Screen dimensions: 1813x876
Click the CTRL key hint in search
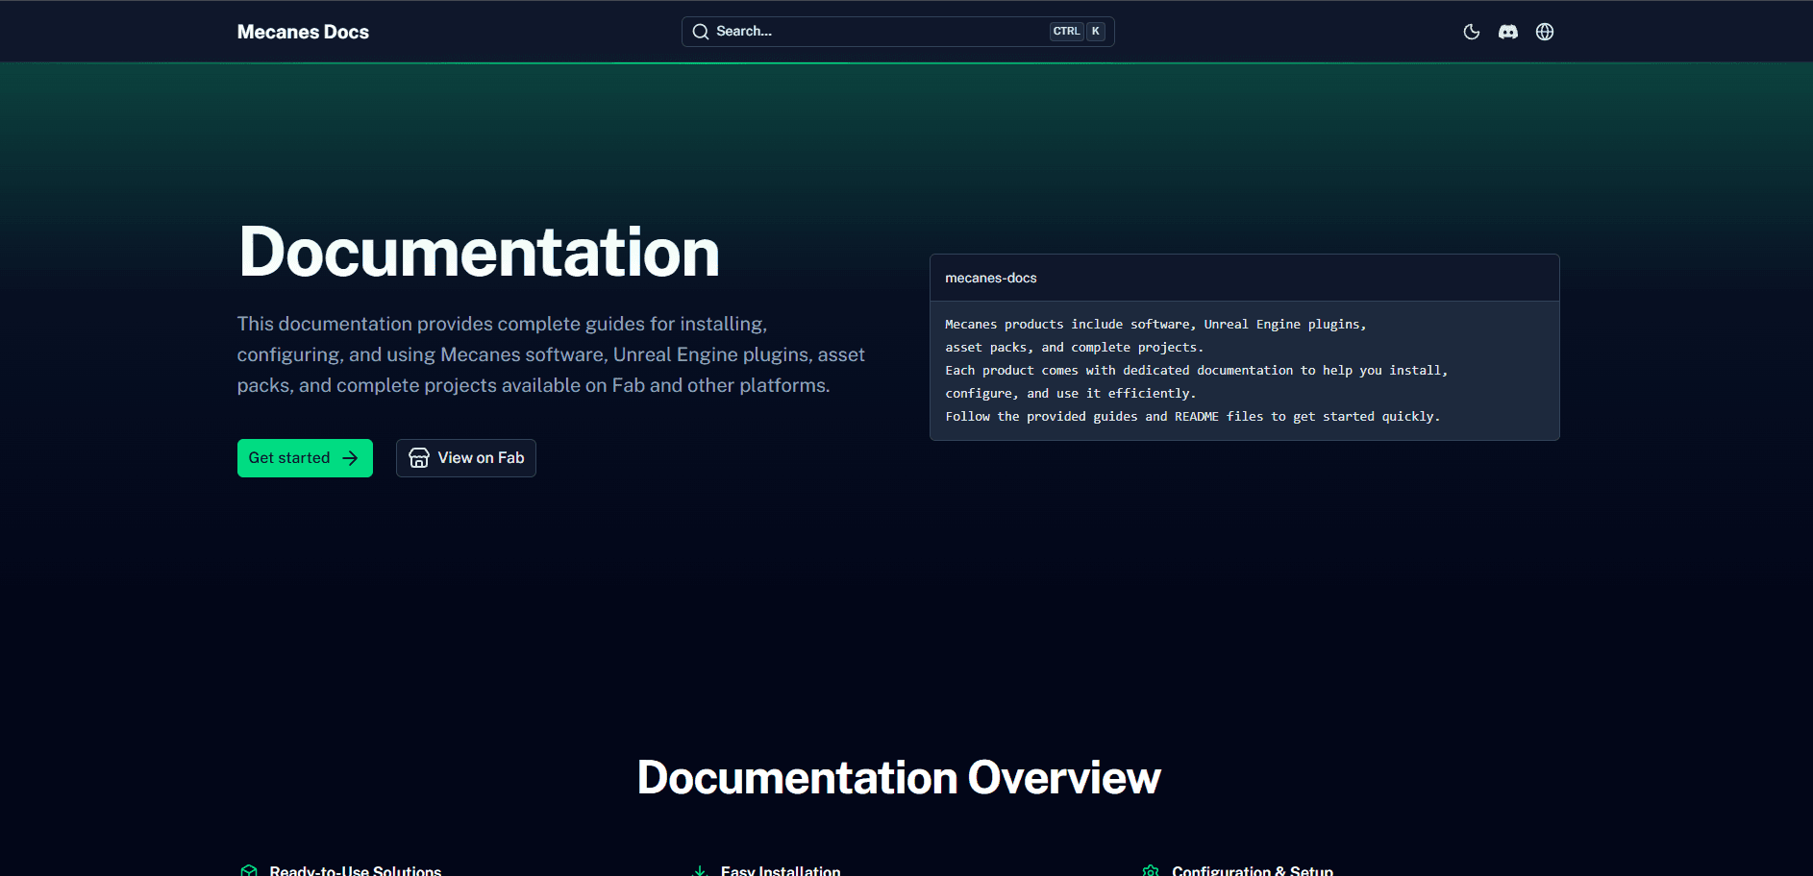coord(1066,32)
